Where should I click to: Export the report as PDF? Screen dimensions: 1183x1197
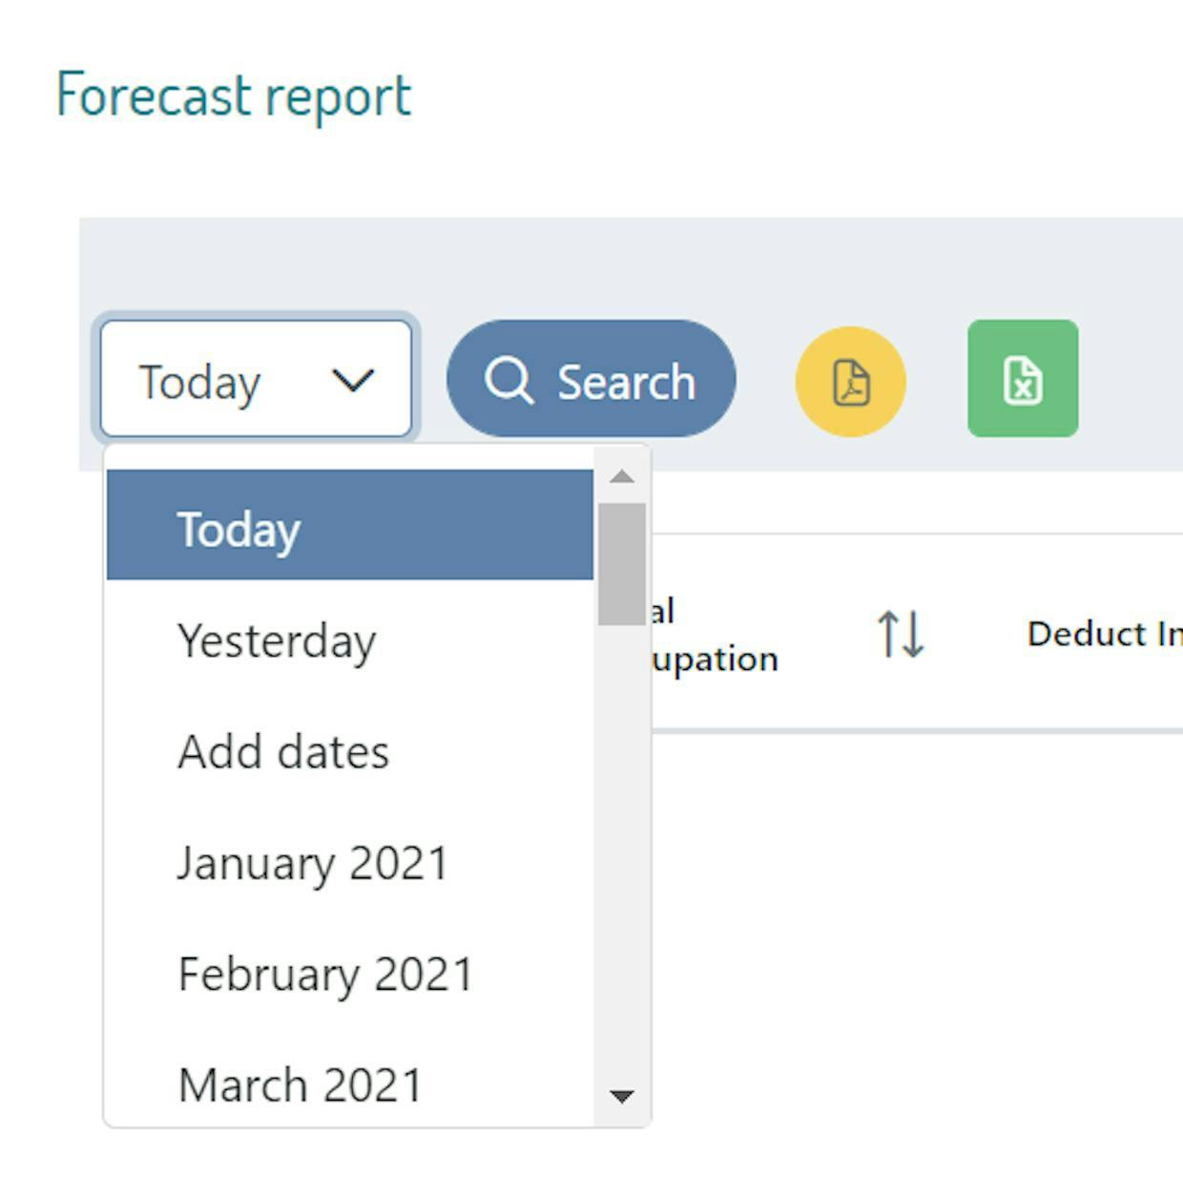tap(850, 382)
